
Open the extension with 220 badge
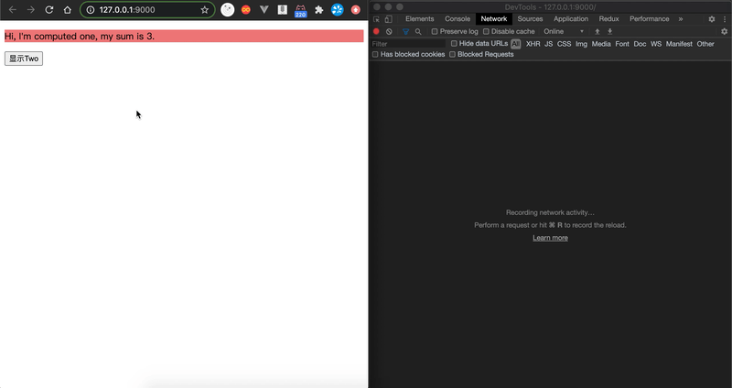pyautogui.click(x=301, y=11)
